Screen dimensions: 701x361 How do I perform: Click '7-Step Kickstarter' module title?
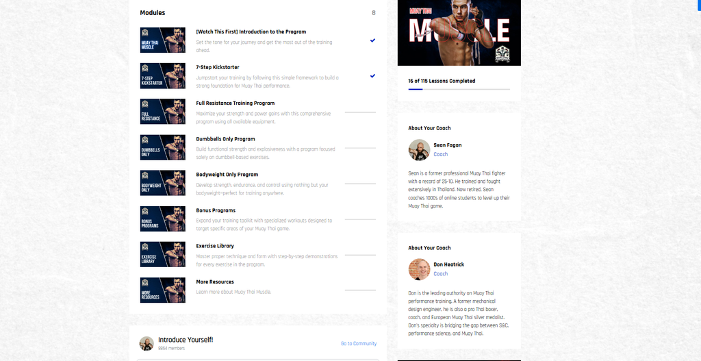pyautogui.click(x=217, y=68)
